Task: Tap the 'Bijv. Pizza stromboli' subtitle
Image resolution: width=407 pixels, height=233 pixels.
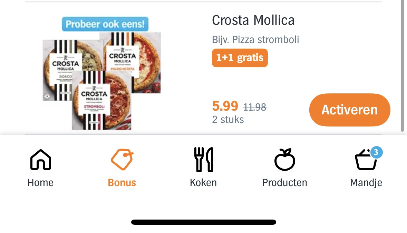Action: click(x=255, y=40)
